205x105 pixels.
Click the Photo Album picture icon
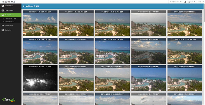pyautogui.click(x=3, y=15)
